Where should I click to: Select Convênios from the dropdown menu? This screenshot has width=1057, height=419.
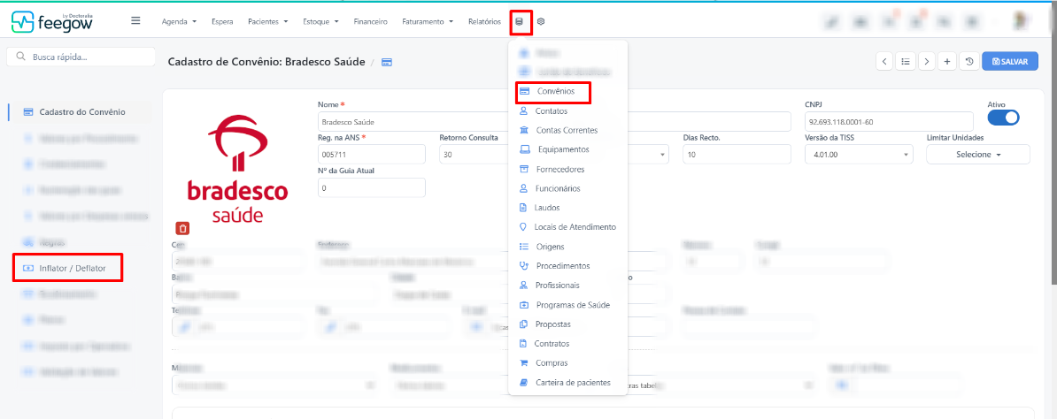click(x=553, y=91)
